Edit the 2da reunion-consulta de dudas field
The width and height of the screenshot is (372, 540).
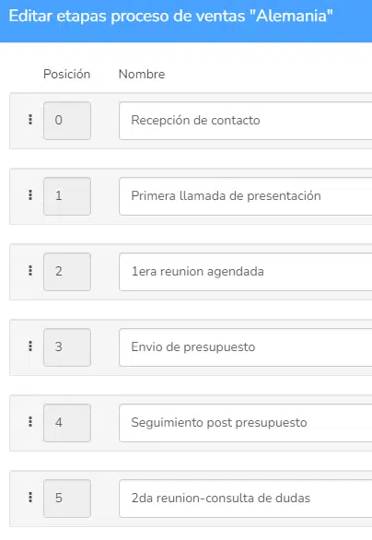point(245,499)
